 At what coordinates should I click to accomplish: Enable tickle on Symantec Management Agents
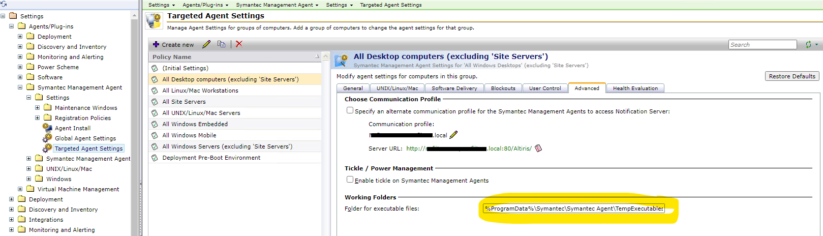350,180
